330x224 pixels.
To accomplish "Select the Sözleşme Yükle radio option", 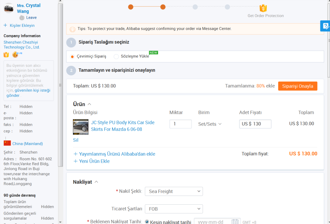I will point(116,56).
